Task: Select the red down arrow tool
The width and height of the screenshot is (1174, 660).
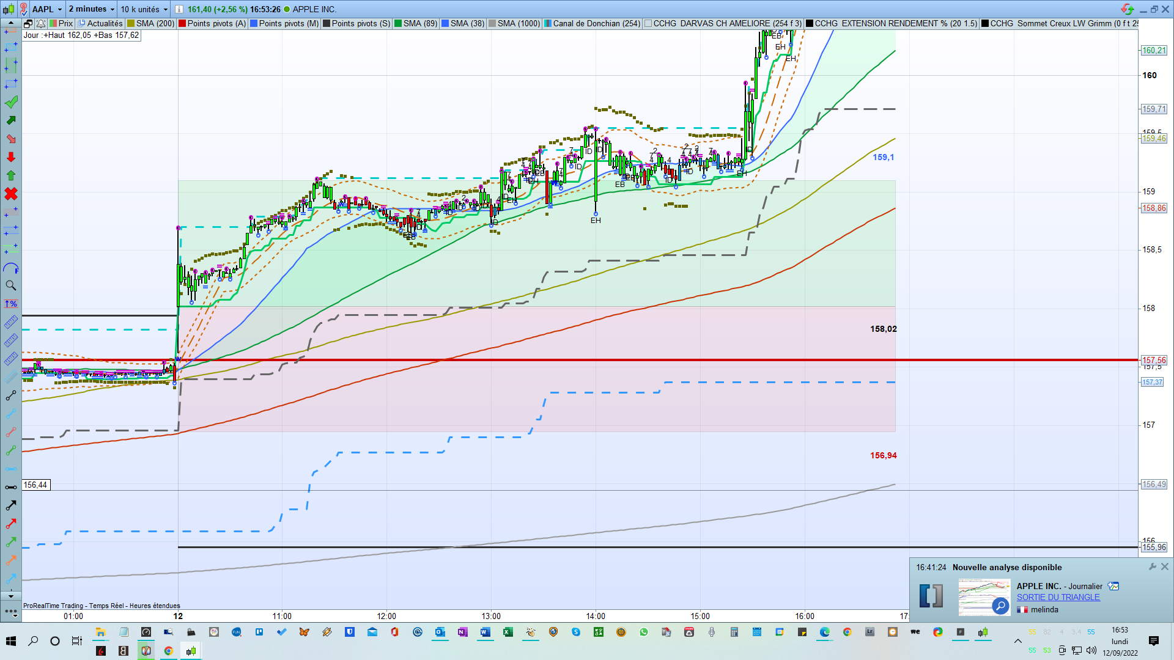Action: [11, 157]
